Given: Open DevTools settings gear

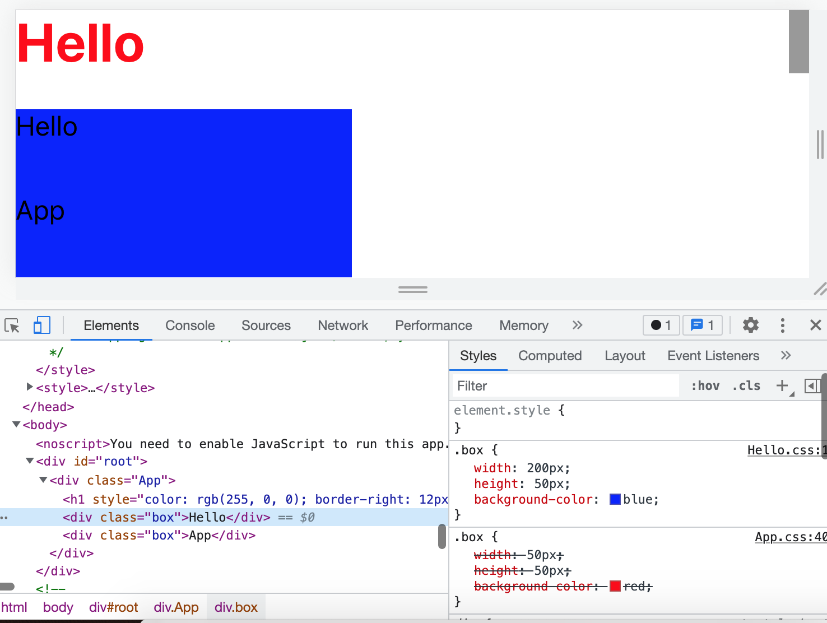Looking at the screenshot, I should [x=750, y=325].
